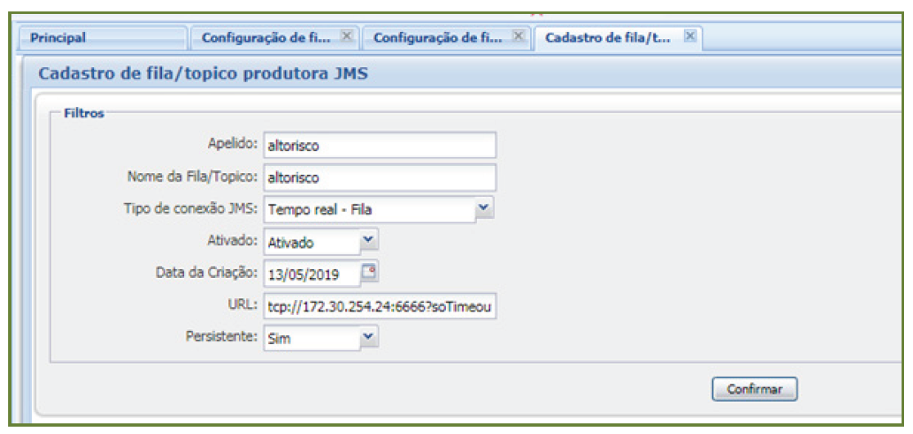Select the Cadastro de fila/t... tab
The width and height of the screenshot is (913, 434).
[x=607, y=38]
